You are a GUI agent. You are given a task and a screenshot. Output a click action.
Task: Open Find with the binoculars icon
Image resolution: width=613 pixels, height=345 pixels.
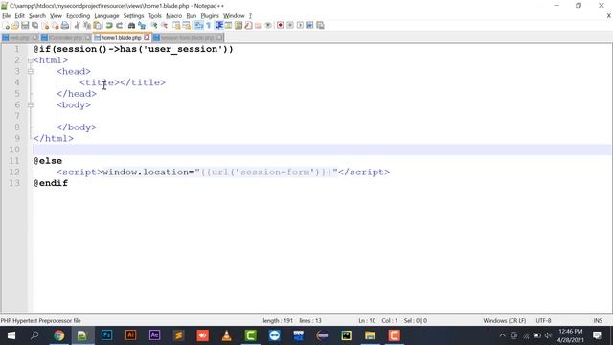[132, 26]
